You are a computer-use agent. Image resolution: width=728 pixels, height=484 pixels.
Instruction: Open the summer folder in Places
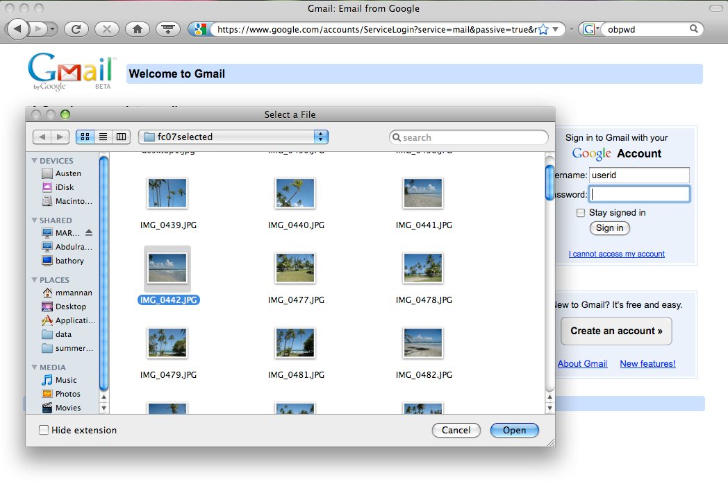tap(67, 348)
